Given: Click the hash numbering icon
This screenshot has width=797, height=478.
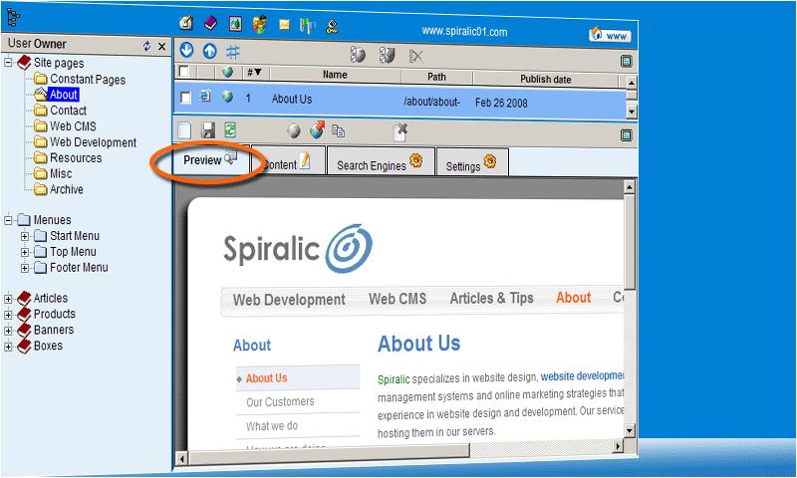Looking at the screenshot, I should click(233, 52).
